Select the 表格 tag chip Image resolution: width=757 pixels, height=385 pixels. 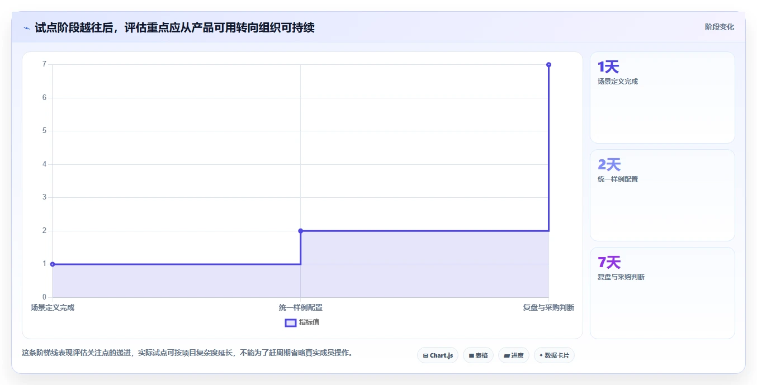[x=478, y=355]
